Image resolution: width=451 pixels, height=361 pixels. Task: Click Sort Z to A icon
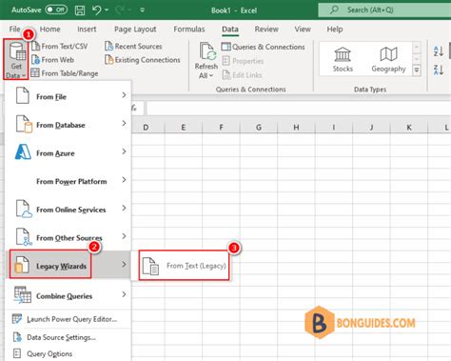(x=439, y=70)
